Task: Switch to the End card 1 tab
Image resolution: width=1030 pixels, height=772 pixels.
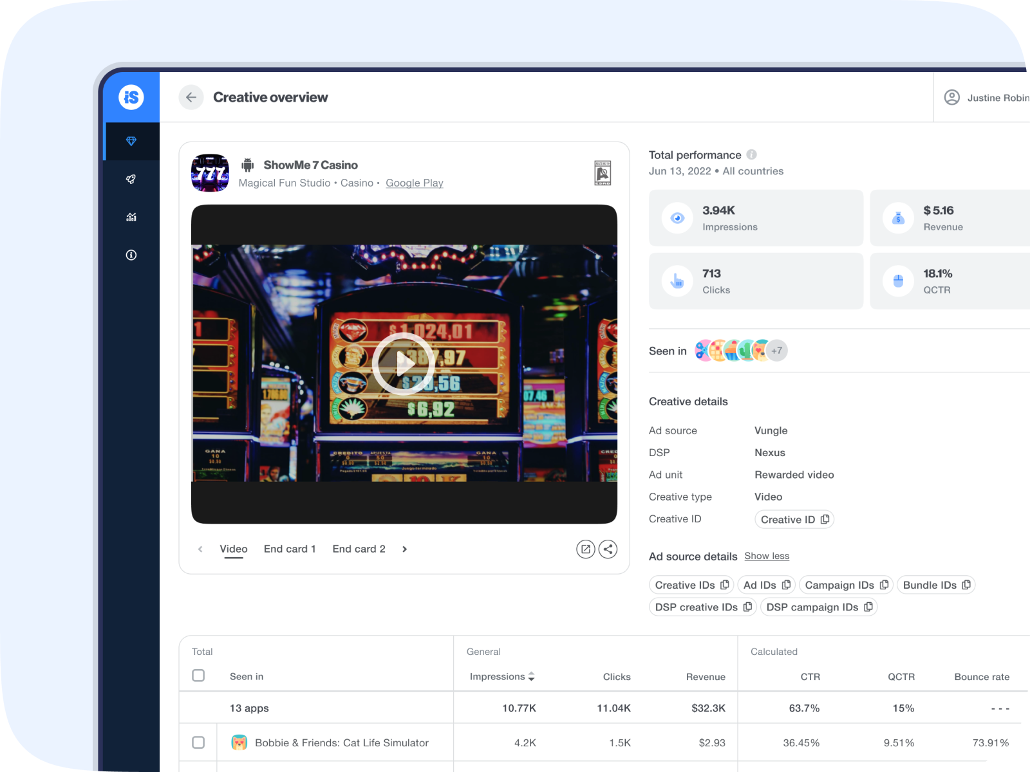Action: 290,549
